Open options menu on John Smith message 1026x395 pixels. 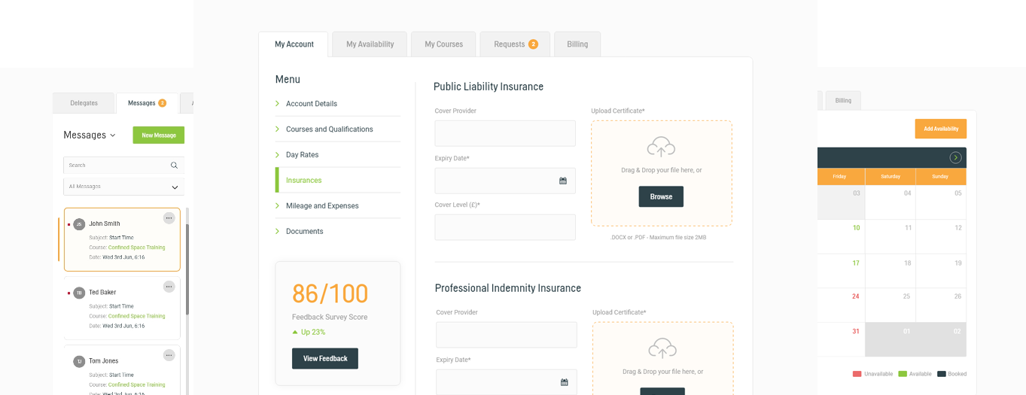coord(169,218)
